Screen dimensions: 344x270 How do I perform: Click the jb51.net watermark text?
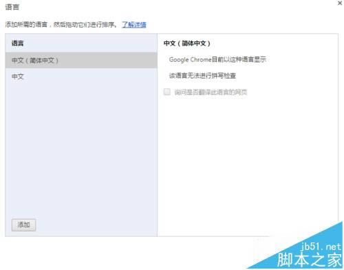point(321,247)
